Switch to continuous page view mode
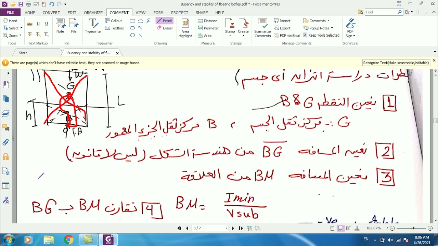The image size is (438, 246). (340, 228)
